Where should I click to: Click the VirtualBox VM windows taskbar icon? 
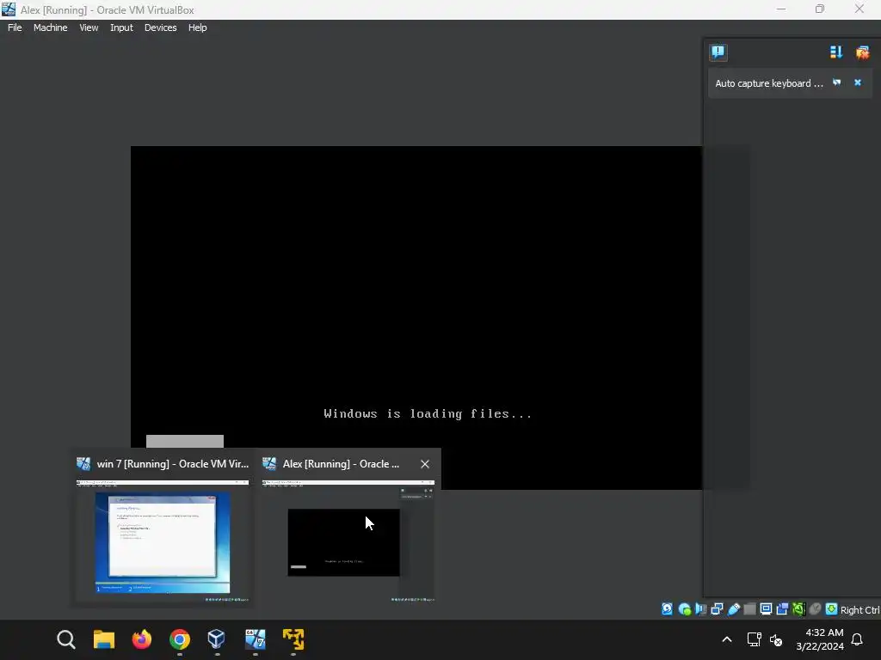point(255,639)
